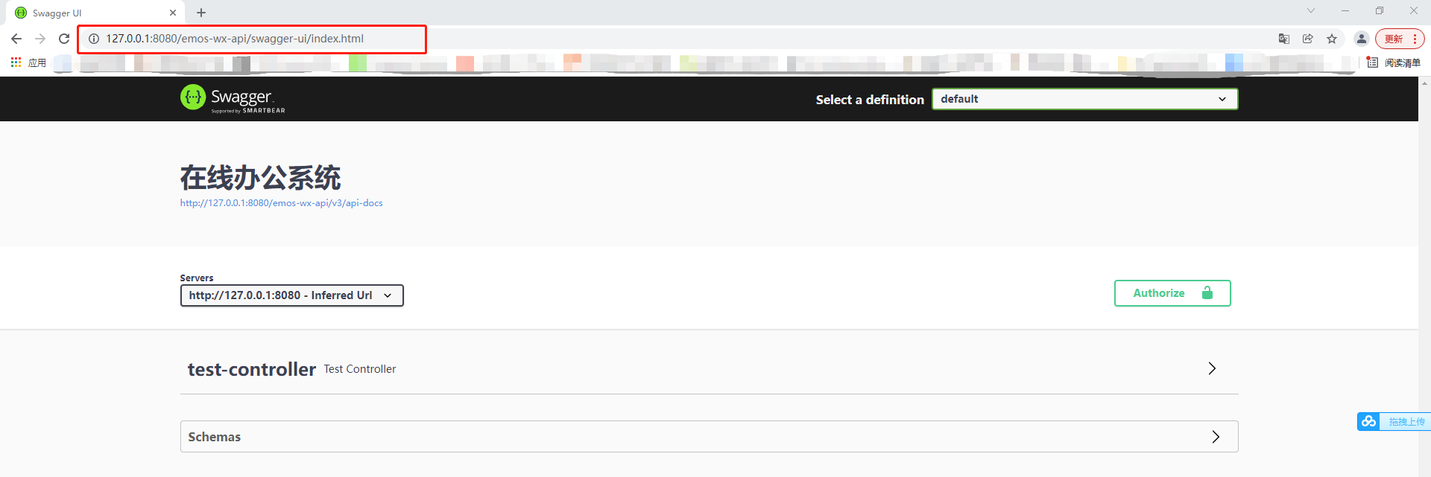Image resolution: width=1431 pixels, height=477 pixels.
Task: Open the Servers Inferred Url dropdown
Action: click(292, 295)
